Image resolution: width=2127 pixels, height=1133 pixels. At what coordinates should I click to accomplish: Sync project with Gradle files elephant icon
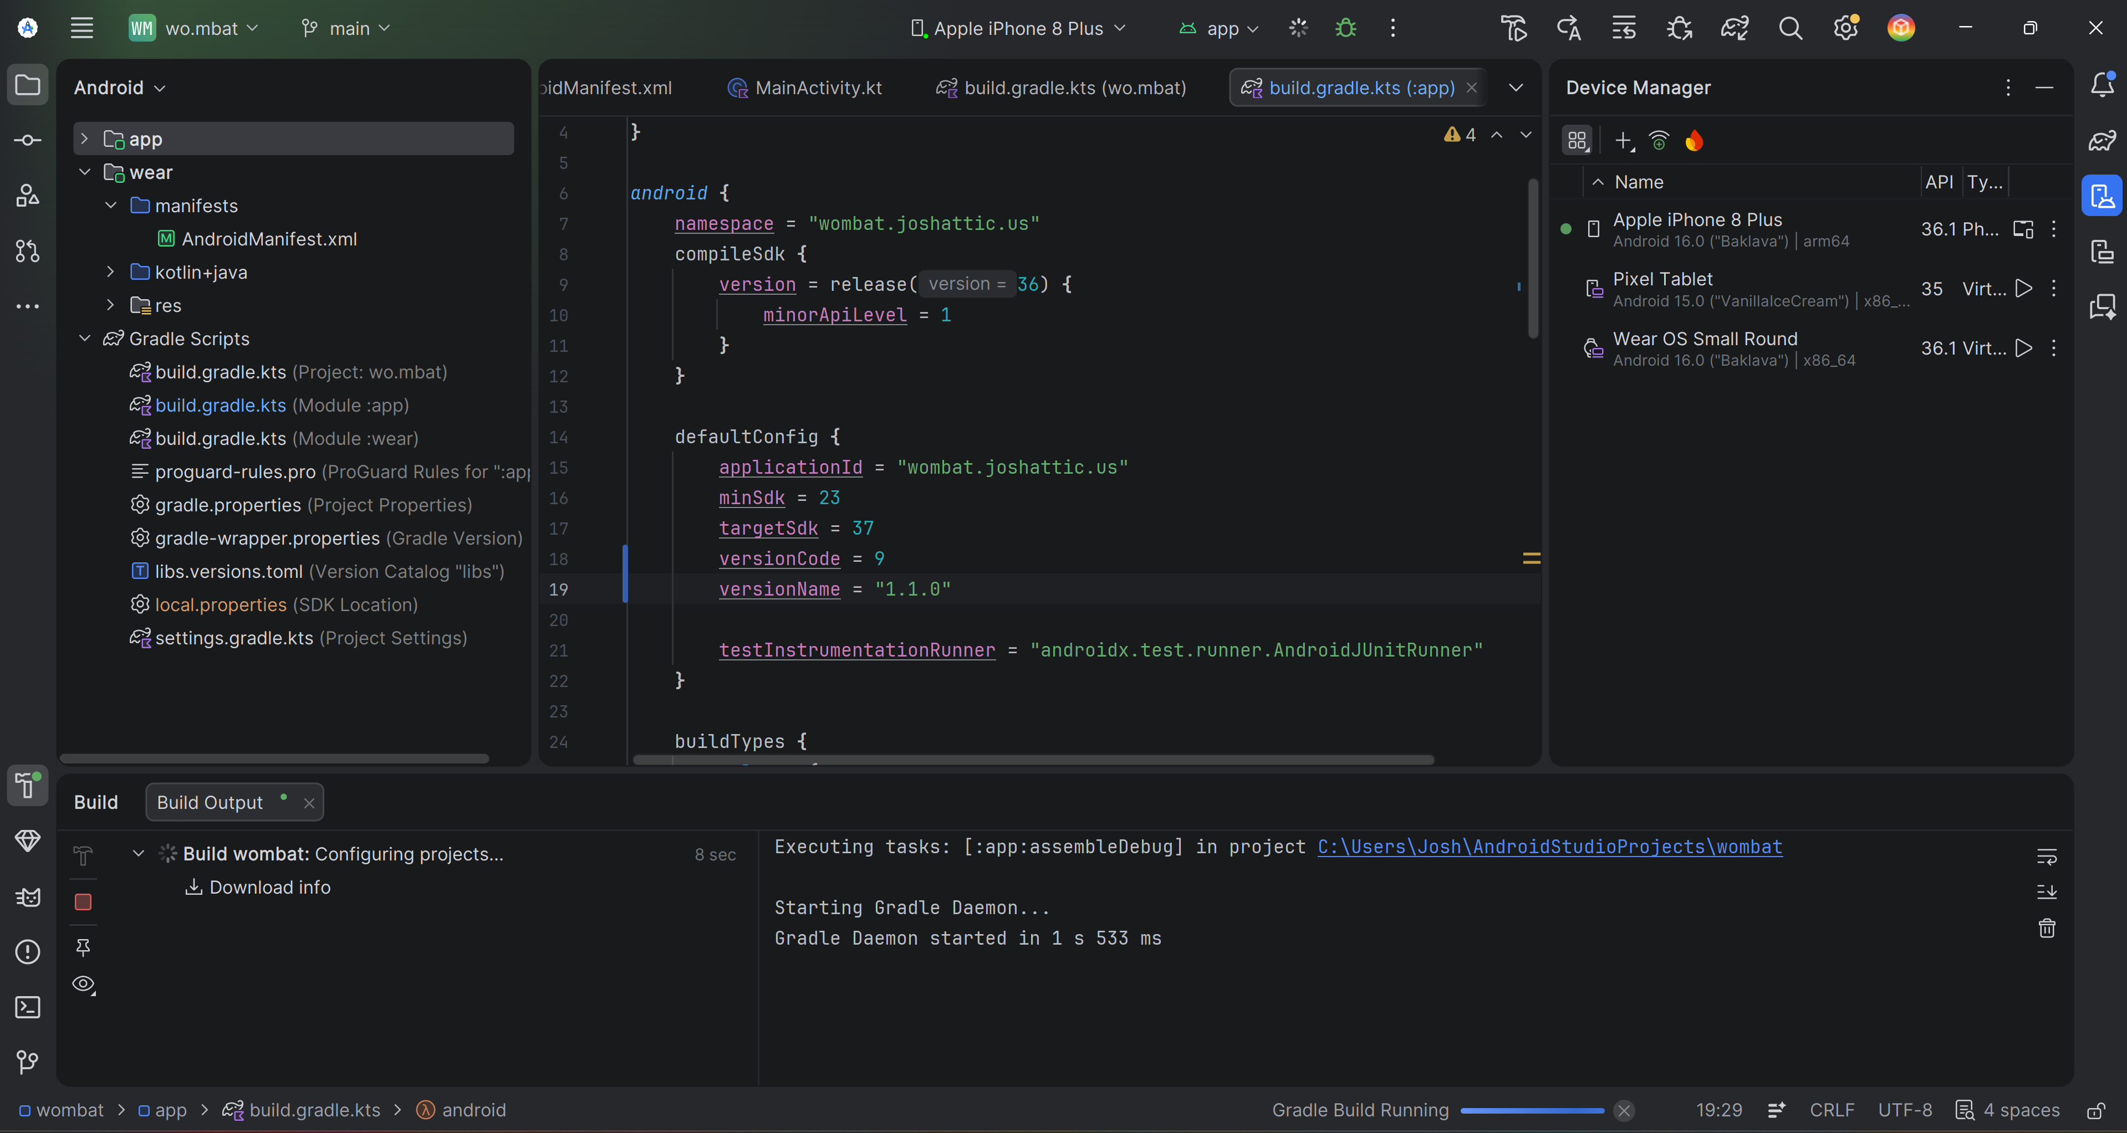[1735, 28]
